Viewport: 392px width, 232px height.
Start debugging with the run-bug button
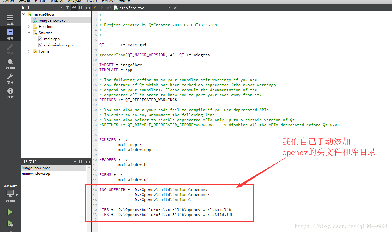(x=10, y=224)
